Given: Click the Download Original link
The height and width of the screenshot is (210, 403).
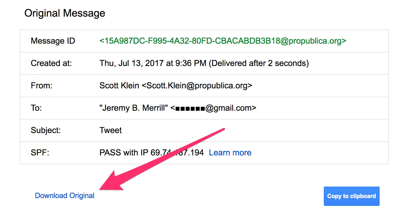Looking at the screenshot, I should [x=65, y=196].
